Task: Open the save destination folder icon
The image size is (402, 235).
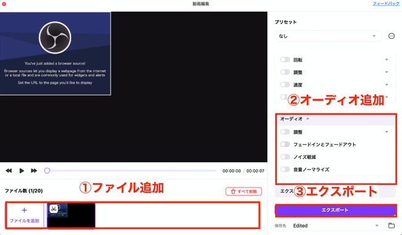Action: point(391,226)
